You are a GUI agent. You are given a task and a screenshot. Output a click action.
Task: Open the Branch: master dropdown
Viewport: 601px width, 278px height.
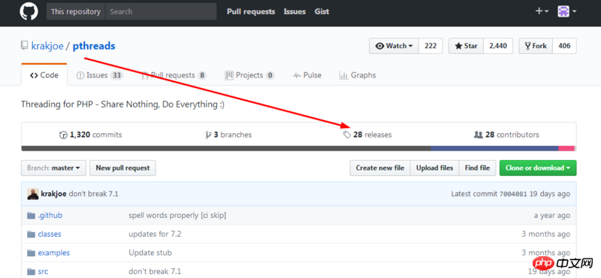click(x=53, y=168)
